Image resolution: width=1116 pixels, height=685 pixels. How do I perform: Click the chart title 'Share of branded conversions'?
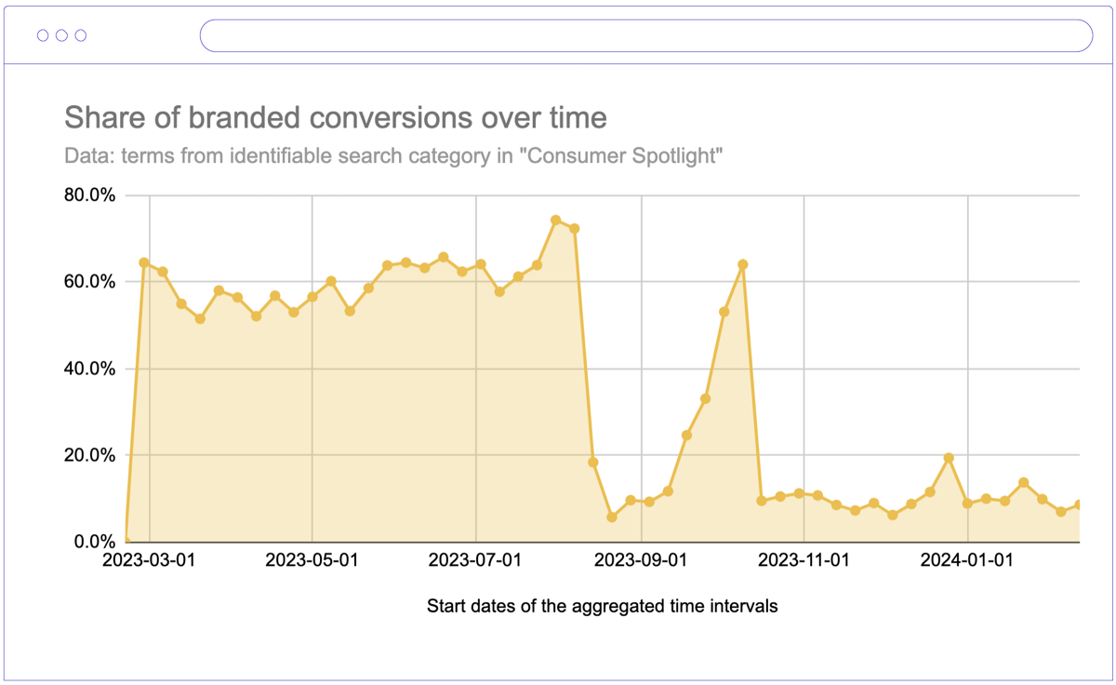335,118
